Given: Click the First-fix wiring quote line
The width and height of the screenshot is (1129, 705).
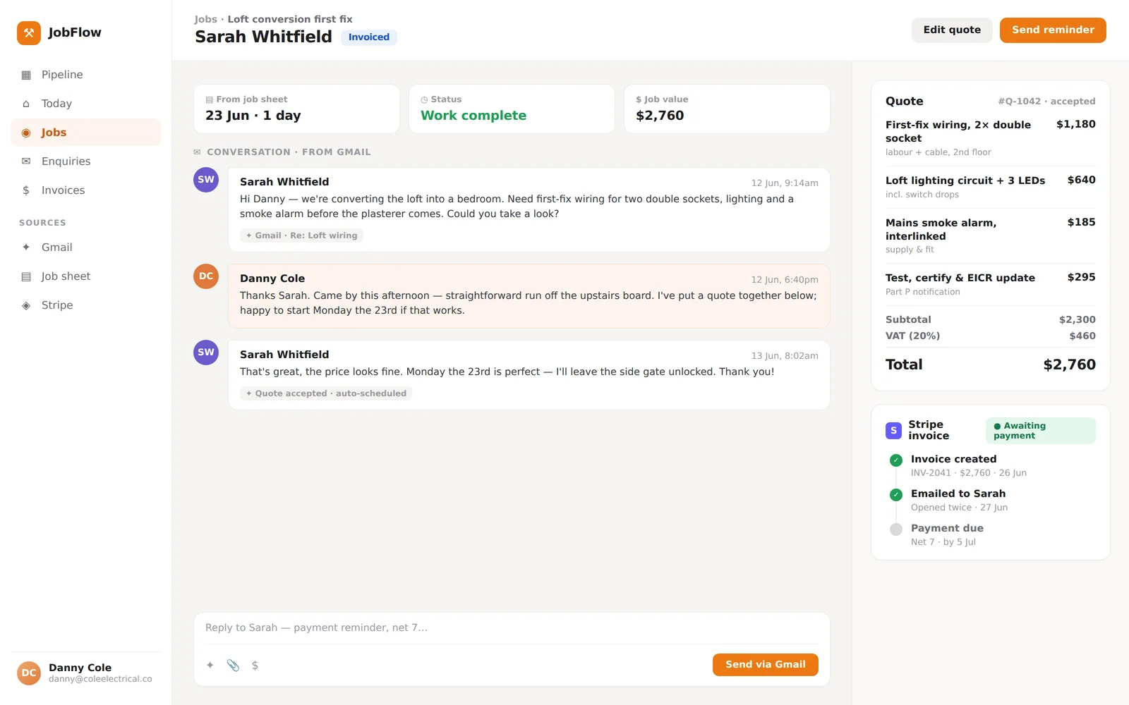Looking at the screenshot, I should [991, 137].
